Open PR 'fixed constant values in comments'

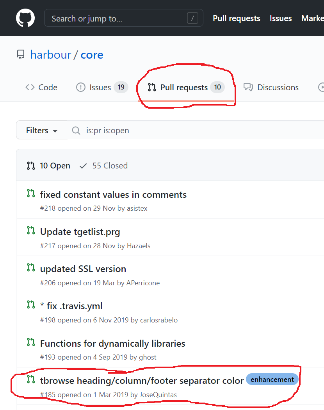(113, 195)
